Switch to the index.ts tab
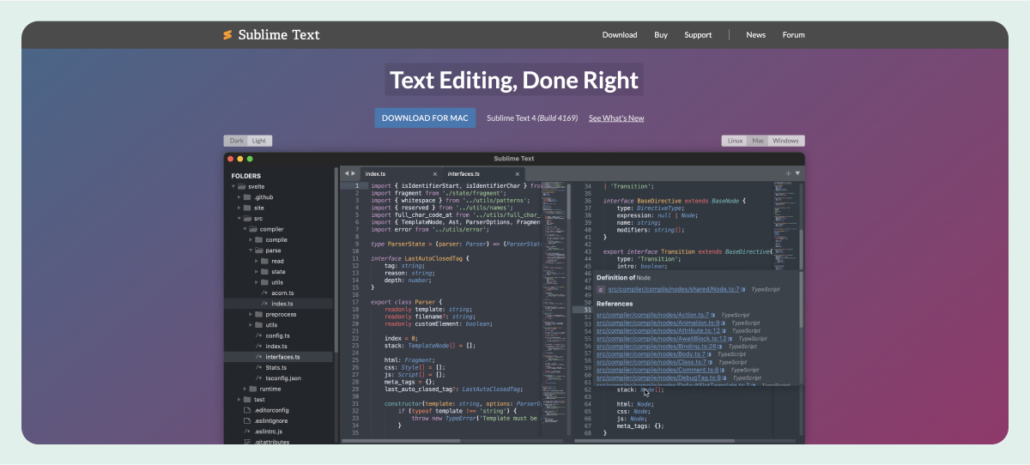 pyautogui.click(x=376, y=174)
